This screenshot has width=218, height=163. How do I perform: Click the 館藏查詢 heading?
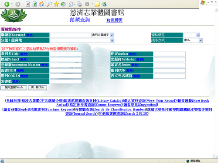pos(80,20)
